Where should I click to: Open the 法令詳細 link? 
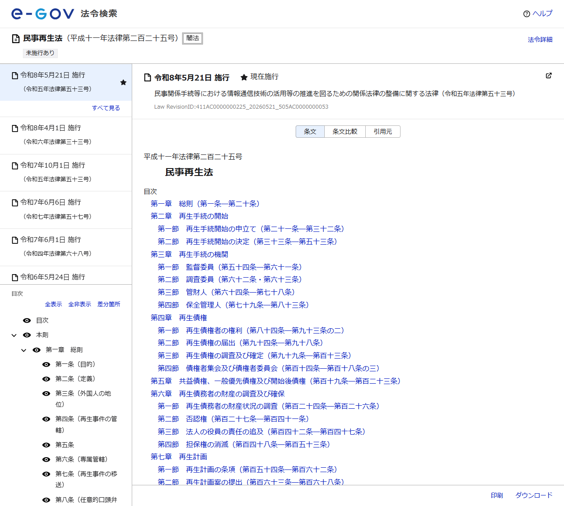[x=540, y=40]
